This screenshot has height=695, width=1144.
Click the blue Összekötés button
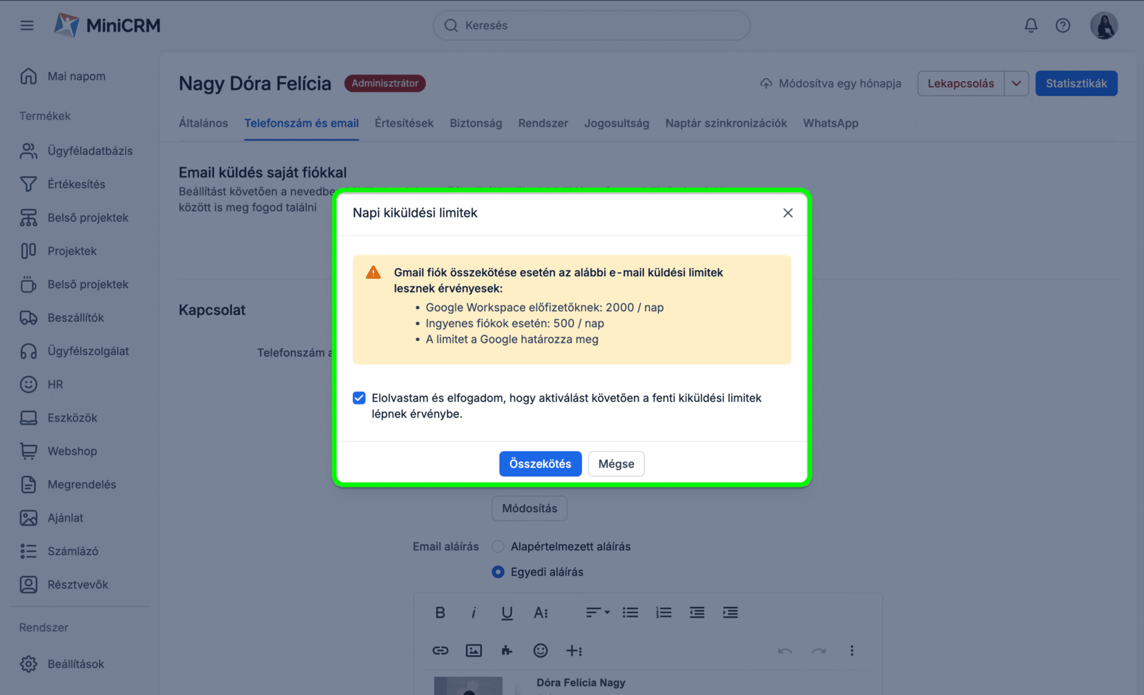pyautogui.click(x=540, y=463)
